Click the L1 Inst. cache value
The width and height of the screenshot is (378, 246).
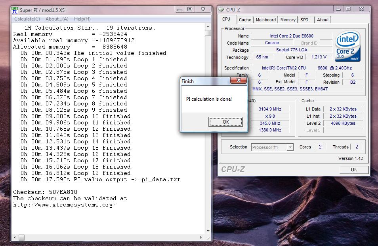click(343, 116)
